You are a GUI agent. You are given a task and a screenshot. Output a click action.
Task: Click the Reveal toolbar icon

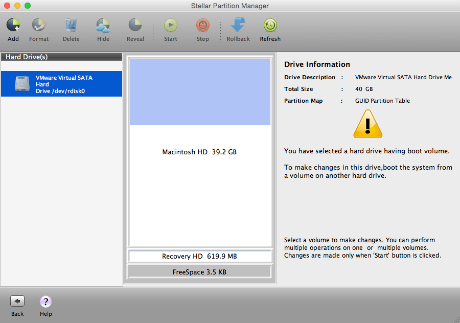(x=135, y=25)
